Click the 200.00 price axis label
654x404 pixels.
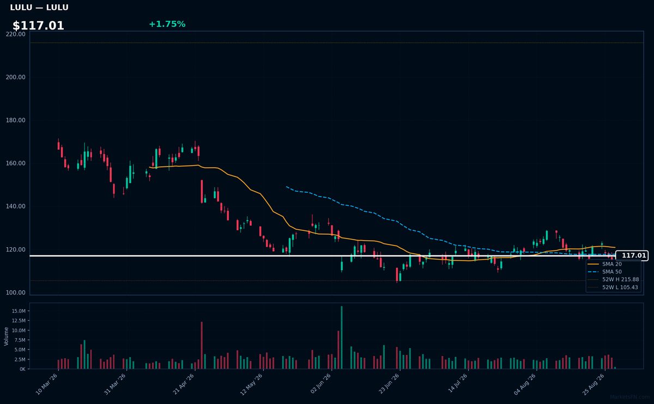(x=16, y=77)
